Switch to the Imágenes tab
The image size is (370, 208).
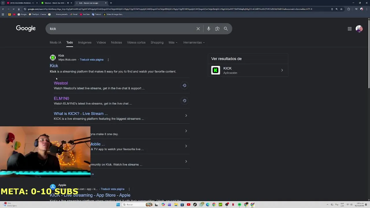85,42
